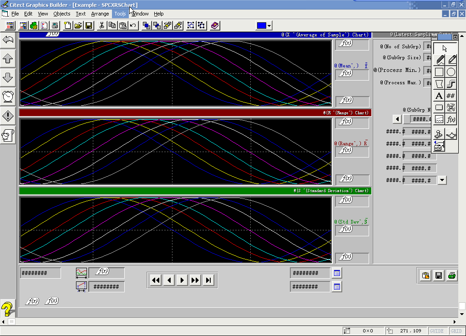Click the Bring to Front icon

click(146, 25)
